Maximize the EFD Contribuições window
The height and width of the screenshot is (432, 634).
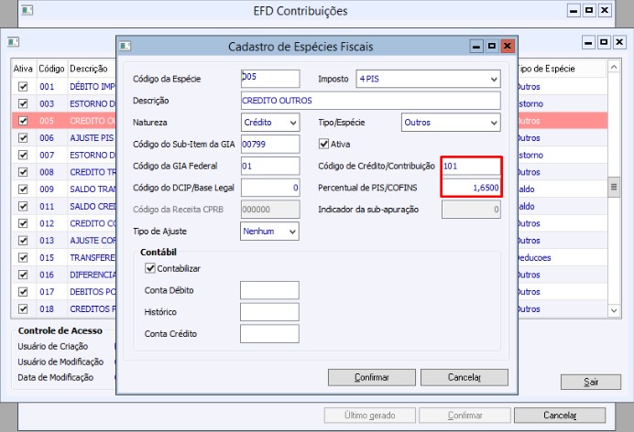pos(589,10)
